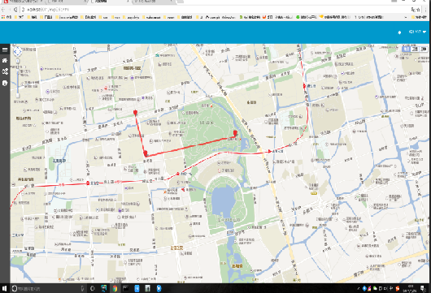This screenshot has height=293, width=431.
Task: Switch to the satellite map type button
Action: click(415, 50)
